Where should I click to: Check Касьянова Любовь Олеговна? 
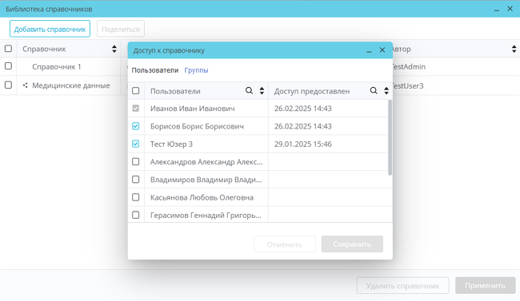point(136,197)
